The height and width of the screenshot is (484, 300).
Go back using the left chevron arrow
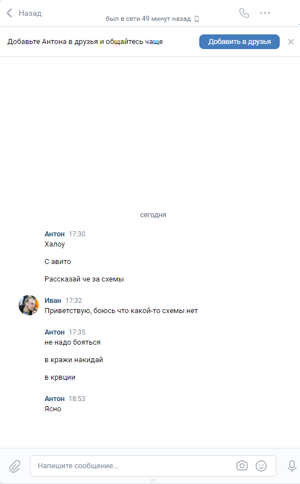10,13
